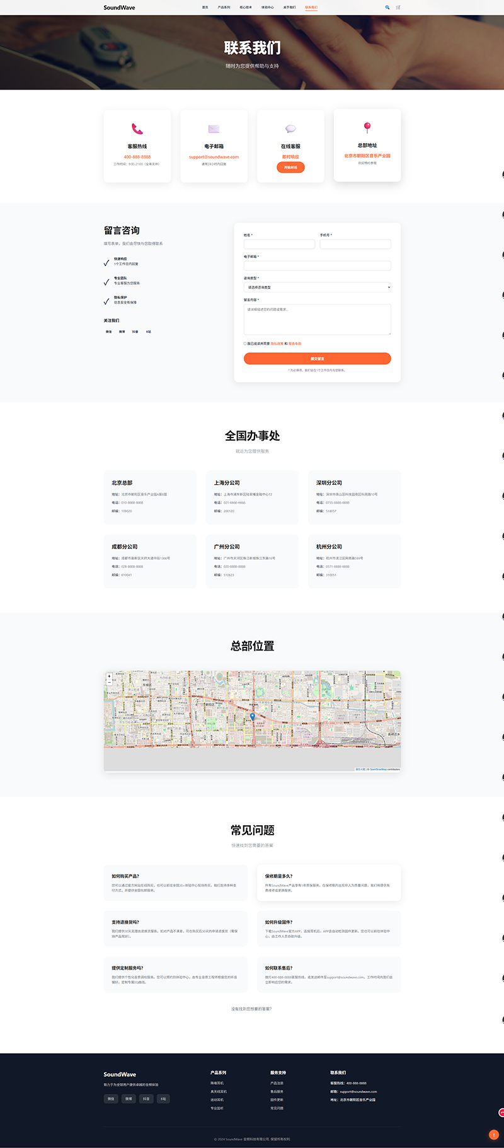
Task: Click the email envelope icon
Action: [214, 129]
